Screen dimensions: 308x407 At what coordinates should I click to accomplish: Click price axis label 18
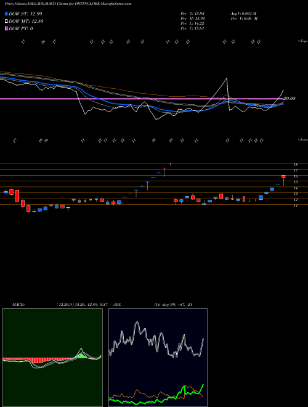point(295,165)
